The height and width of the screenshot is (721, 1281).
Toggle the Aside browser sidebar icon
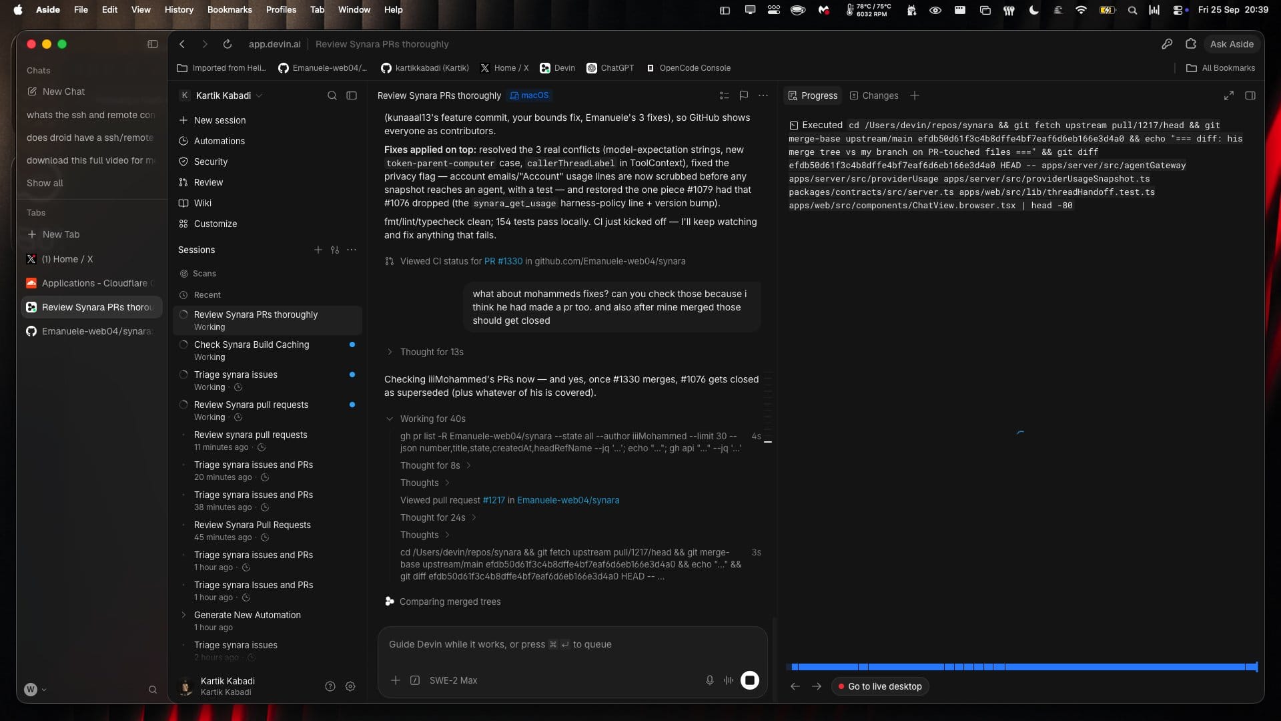click(153, 44)
